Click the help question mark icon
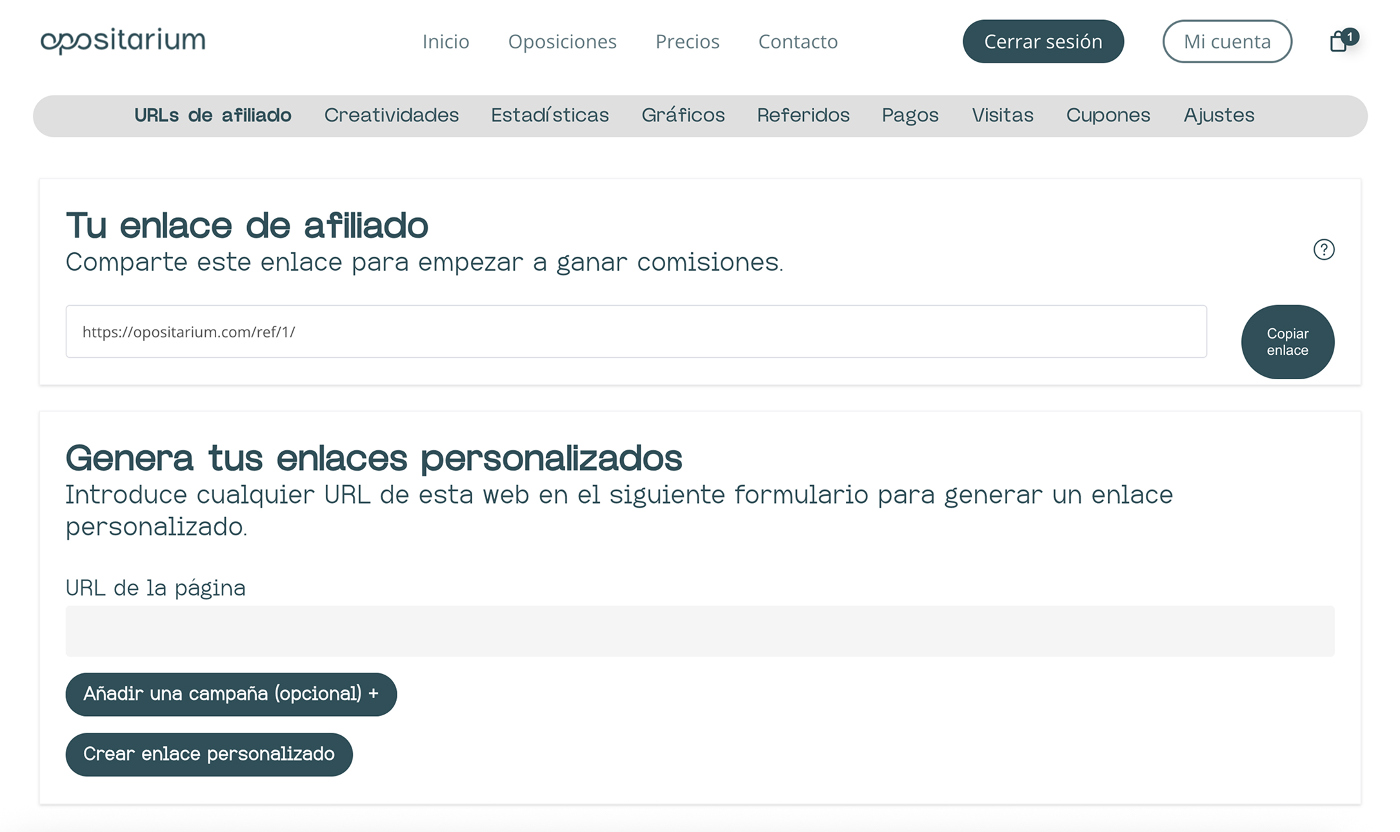1400x832 pixels. point(1324,250)
